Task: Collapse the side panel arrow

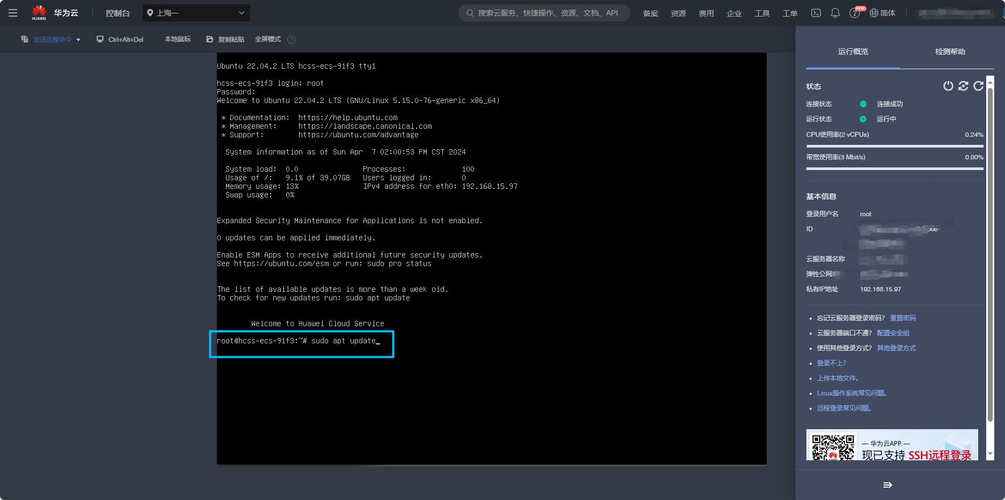Action: [x=887, y=485]
